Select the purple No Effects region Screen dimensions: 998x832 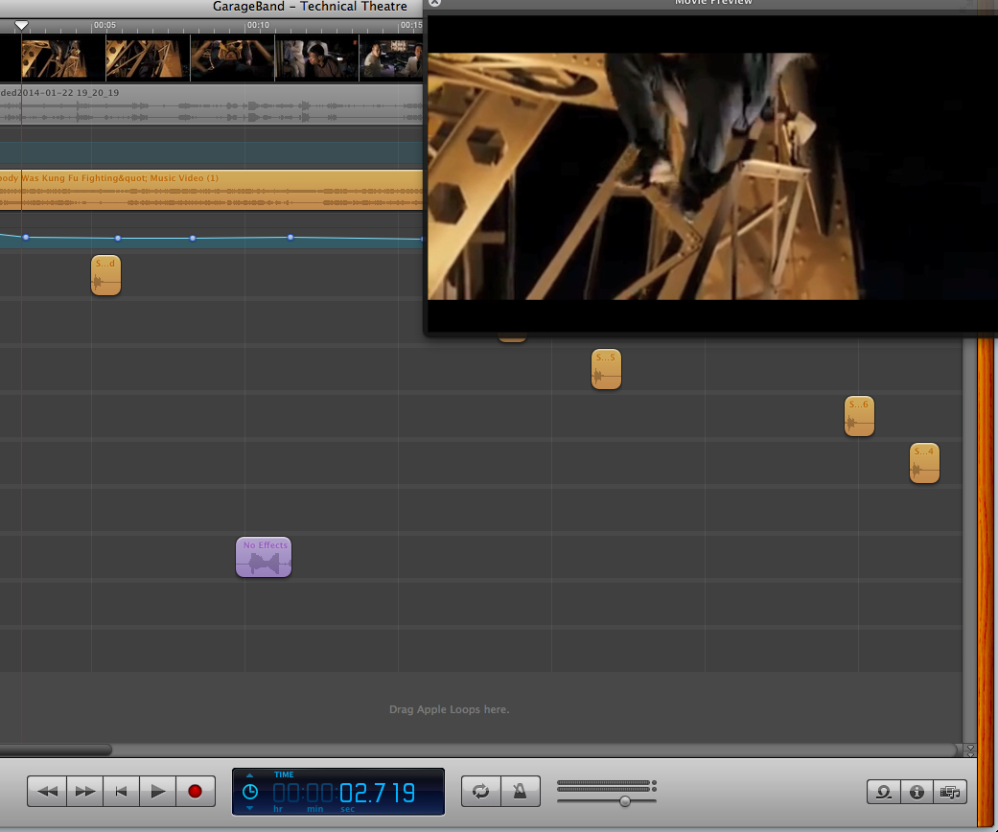click(x=264, y=557)
